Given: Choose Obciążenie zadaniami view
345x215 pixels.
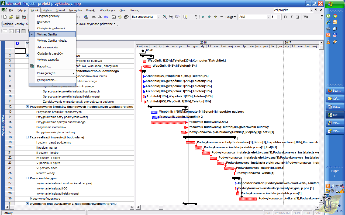Looking at the screenshot, I should pos(52,28).
